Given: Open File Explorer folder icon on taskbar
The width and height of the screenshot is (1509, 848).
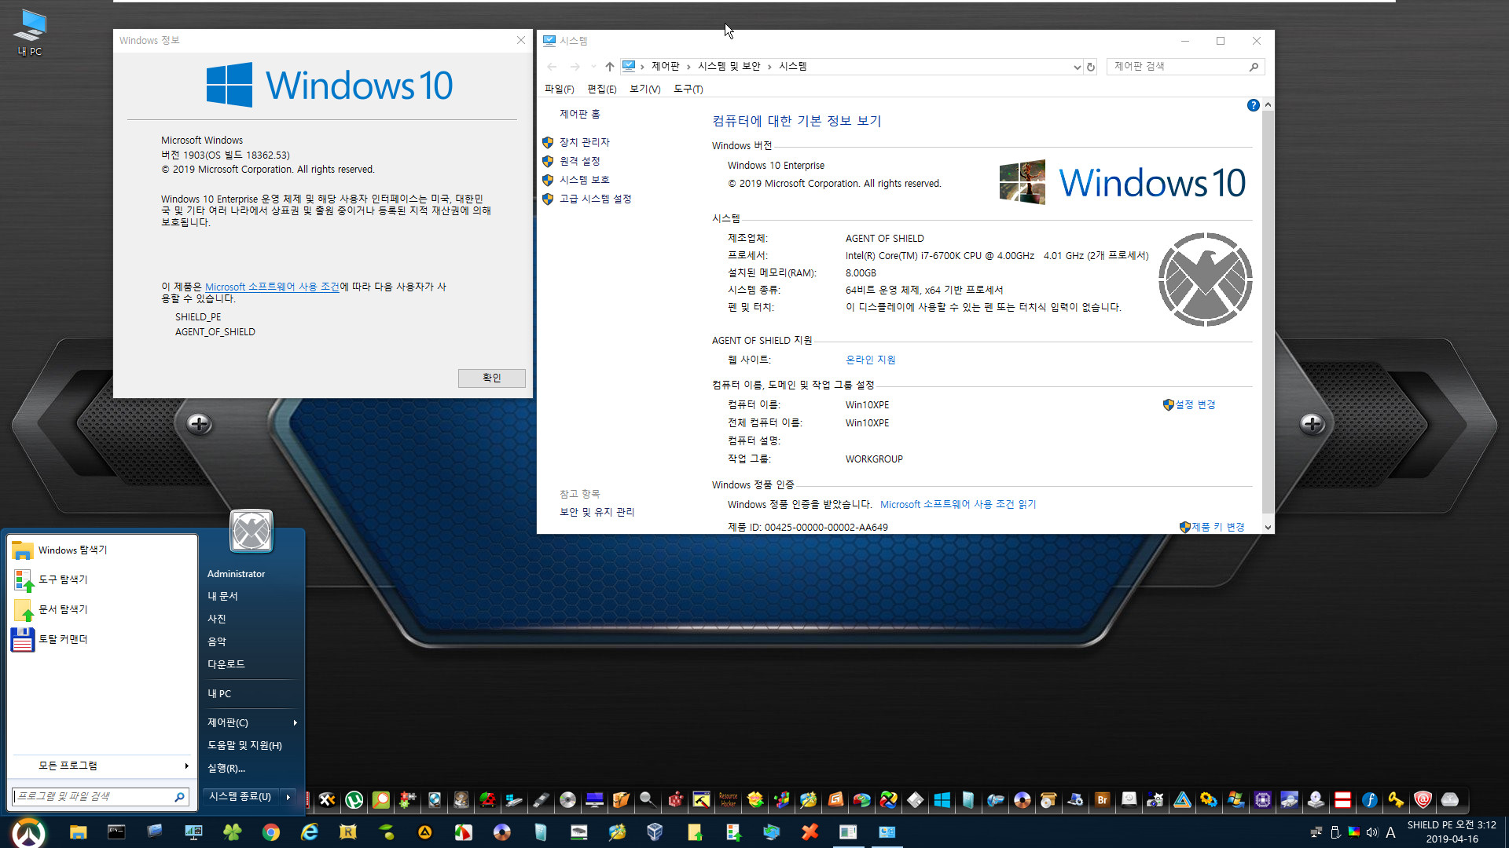Looking at the screenshot, I should pyautogui.click(x=78, y=832).
